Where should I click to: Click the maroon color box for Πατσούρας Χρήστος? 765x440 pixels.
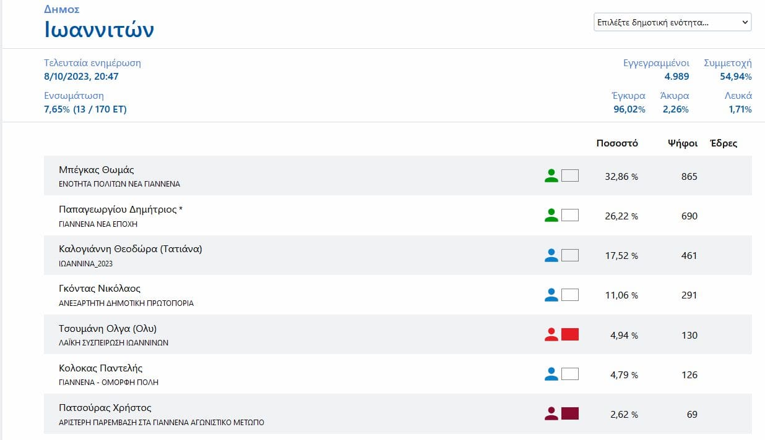click(569, 414)
